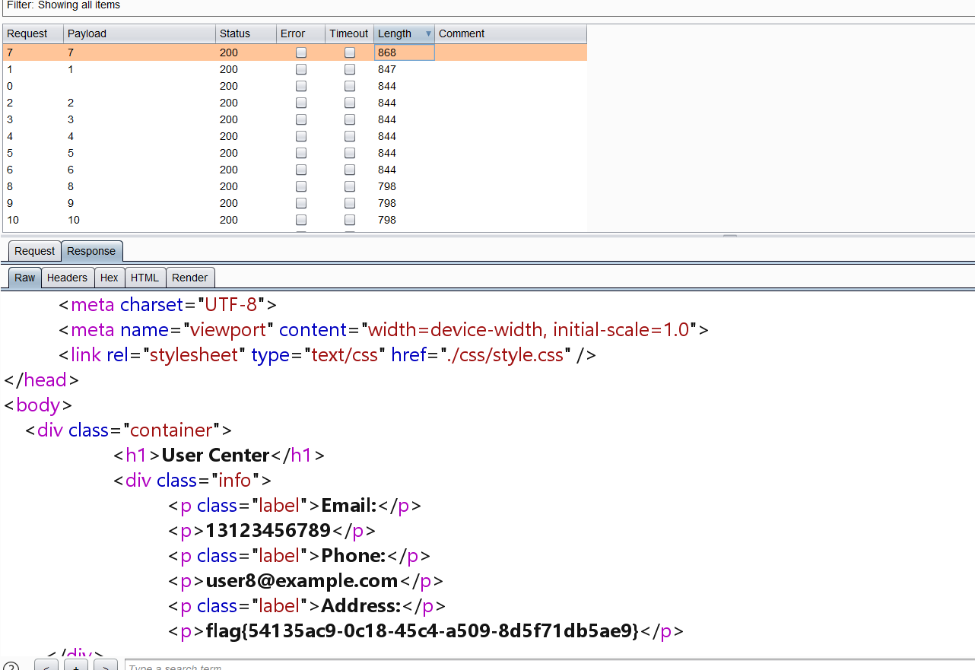This screenshot has width=975, height=670.
Task: Sort results by the Request column header
Action: click(x=33, y=33)
